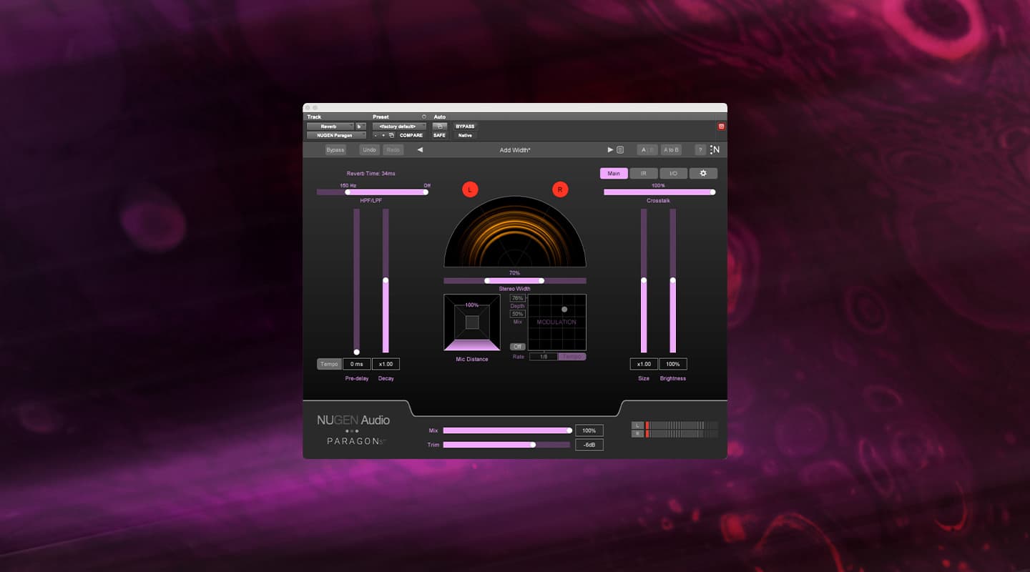The image size is (1030, 572).
Task: Toggle the Pro Tools BYPASS button
Action: 465,127
